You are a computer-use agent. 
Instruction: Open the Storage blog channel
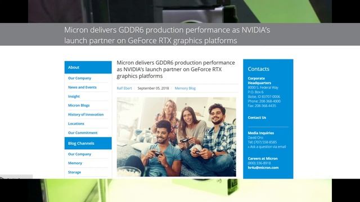(74, 172)
